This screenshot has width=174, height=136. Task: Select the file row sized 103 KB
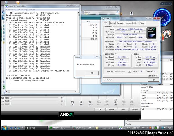[x=89, y=39]
